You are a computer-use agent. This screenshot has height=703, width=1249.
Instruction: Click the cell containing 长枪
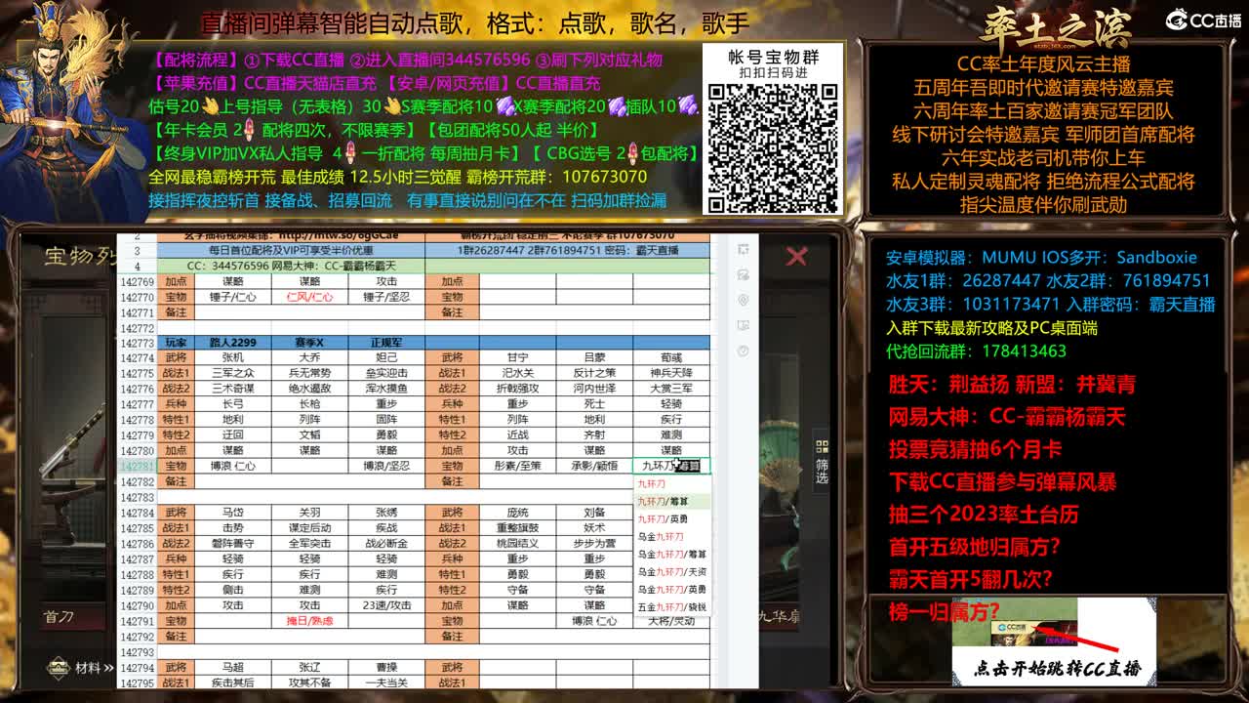tap(310, 404)
